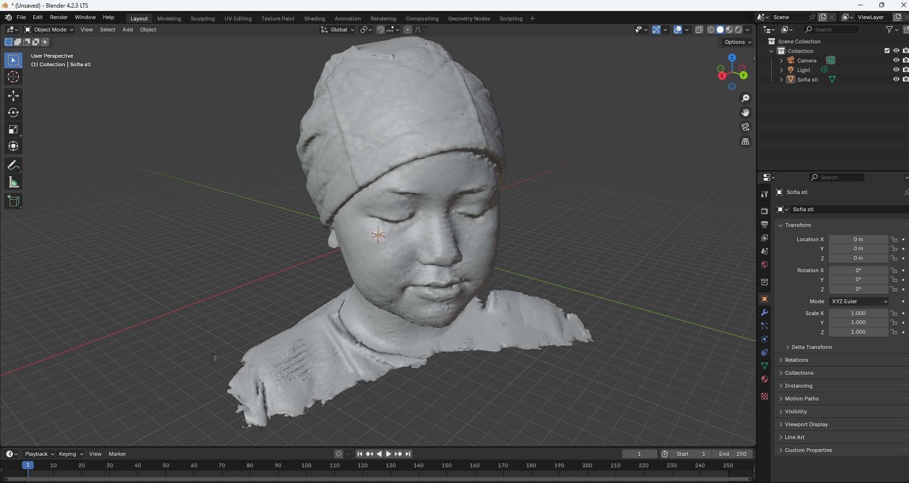This screenshot has height=483, width=909.
Task: Expand the Camera item in outliner
Action: (781, 61)
